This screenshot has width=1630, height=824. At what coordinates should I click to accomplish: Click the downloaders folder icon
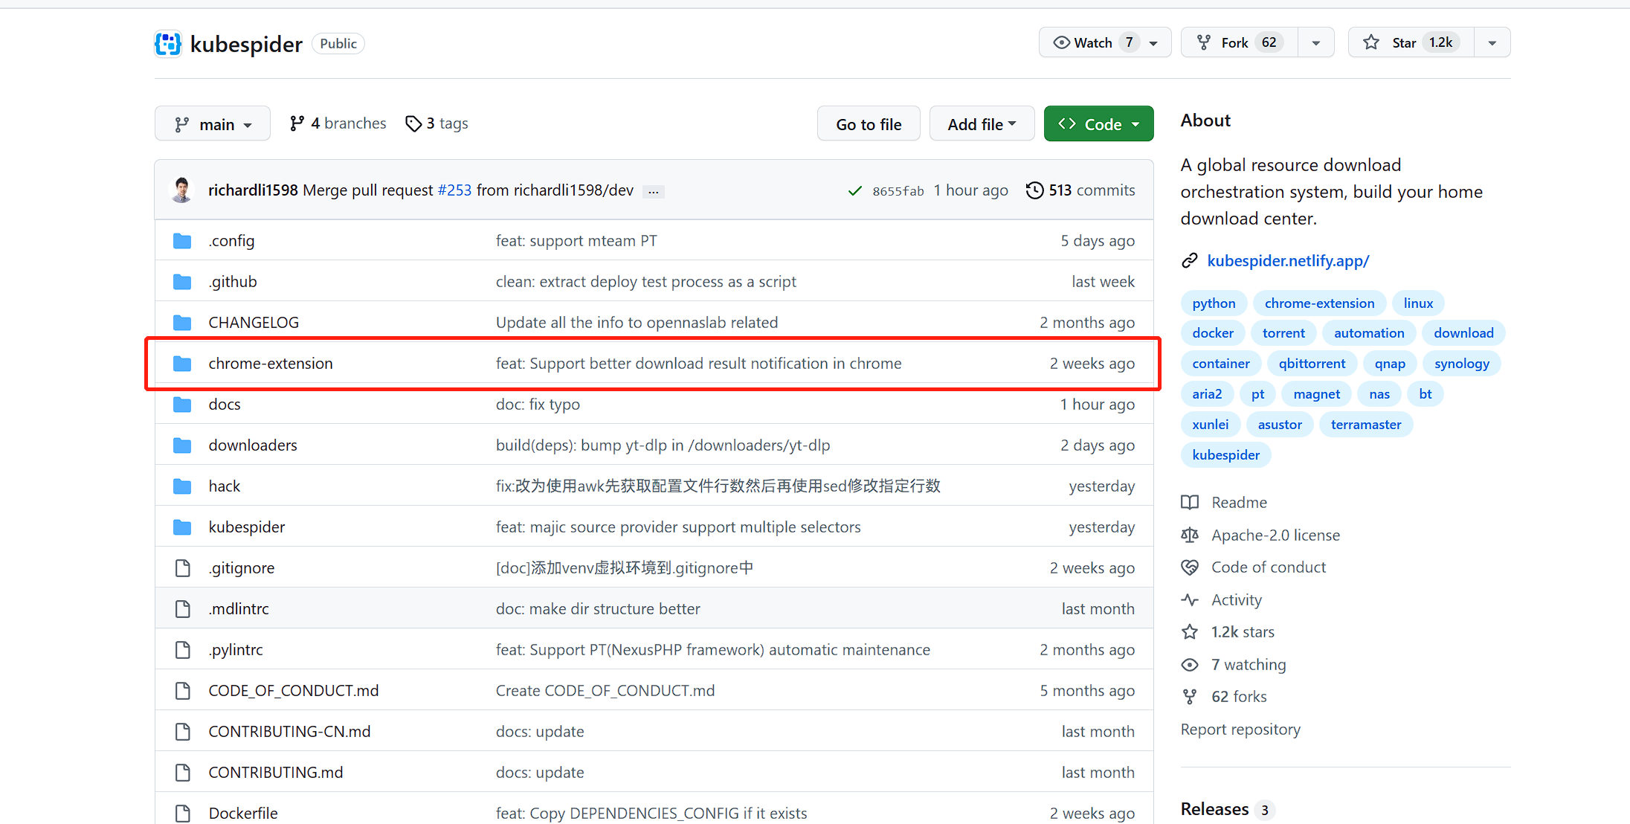182,445
